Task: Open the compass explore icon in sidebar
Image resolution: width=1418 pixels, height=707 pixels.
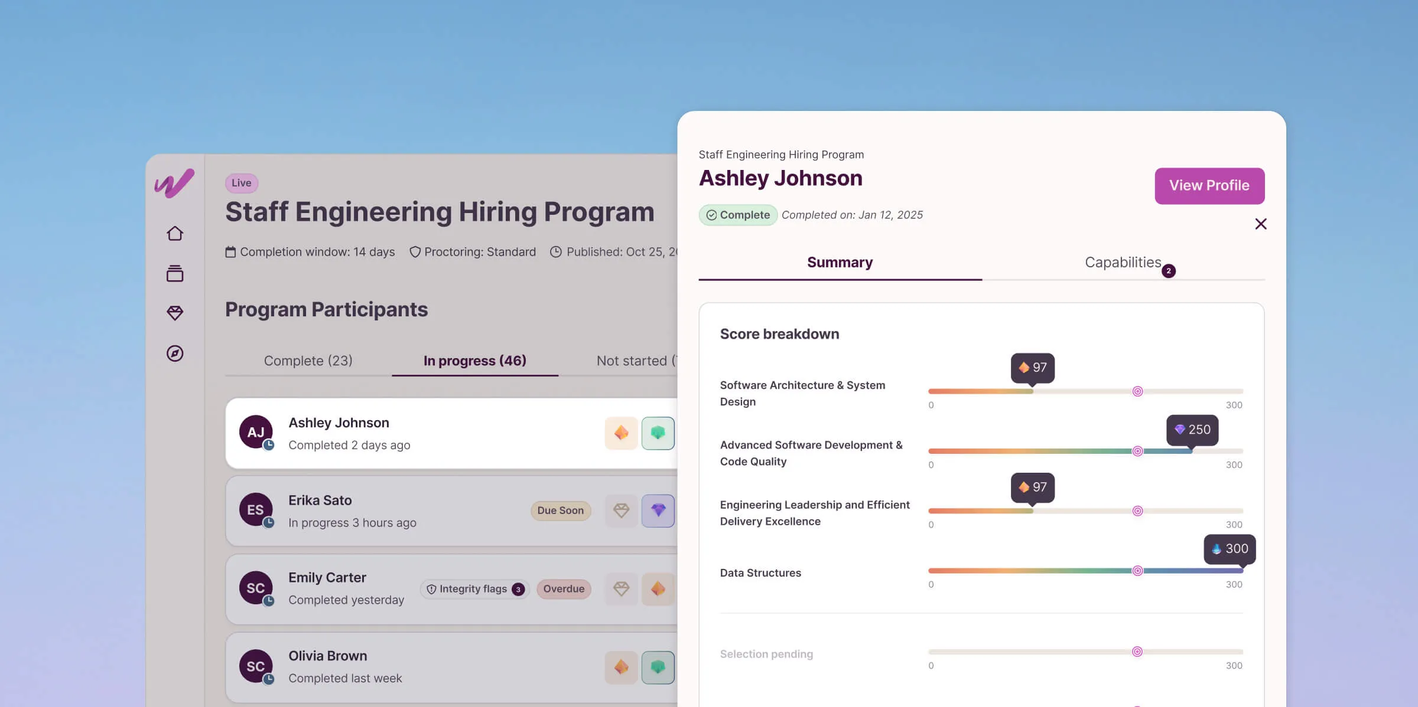Action: pyautogui.click(x=175, y=353)
